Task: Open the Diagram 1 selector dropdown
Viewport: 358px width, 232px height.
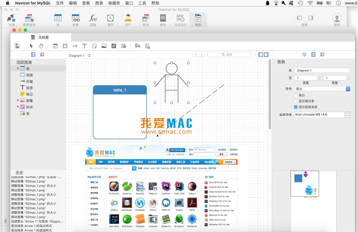Action: click(80, 56)
